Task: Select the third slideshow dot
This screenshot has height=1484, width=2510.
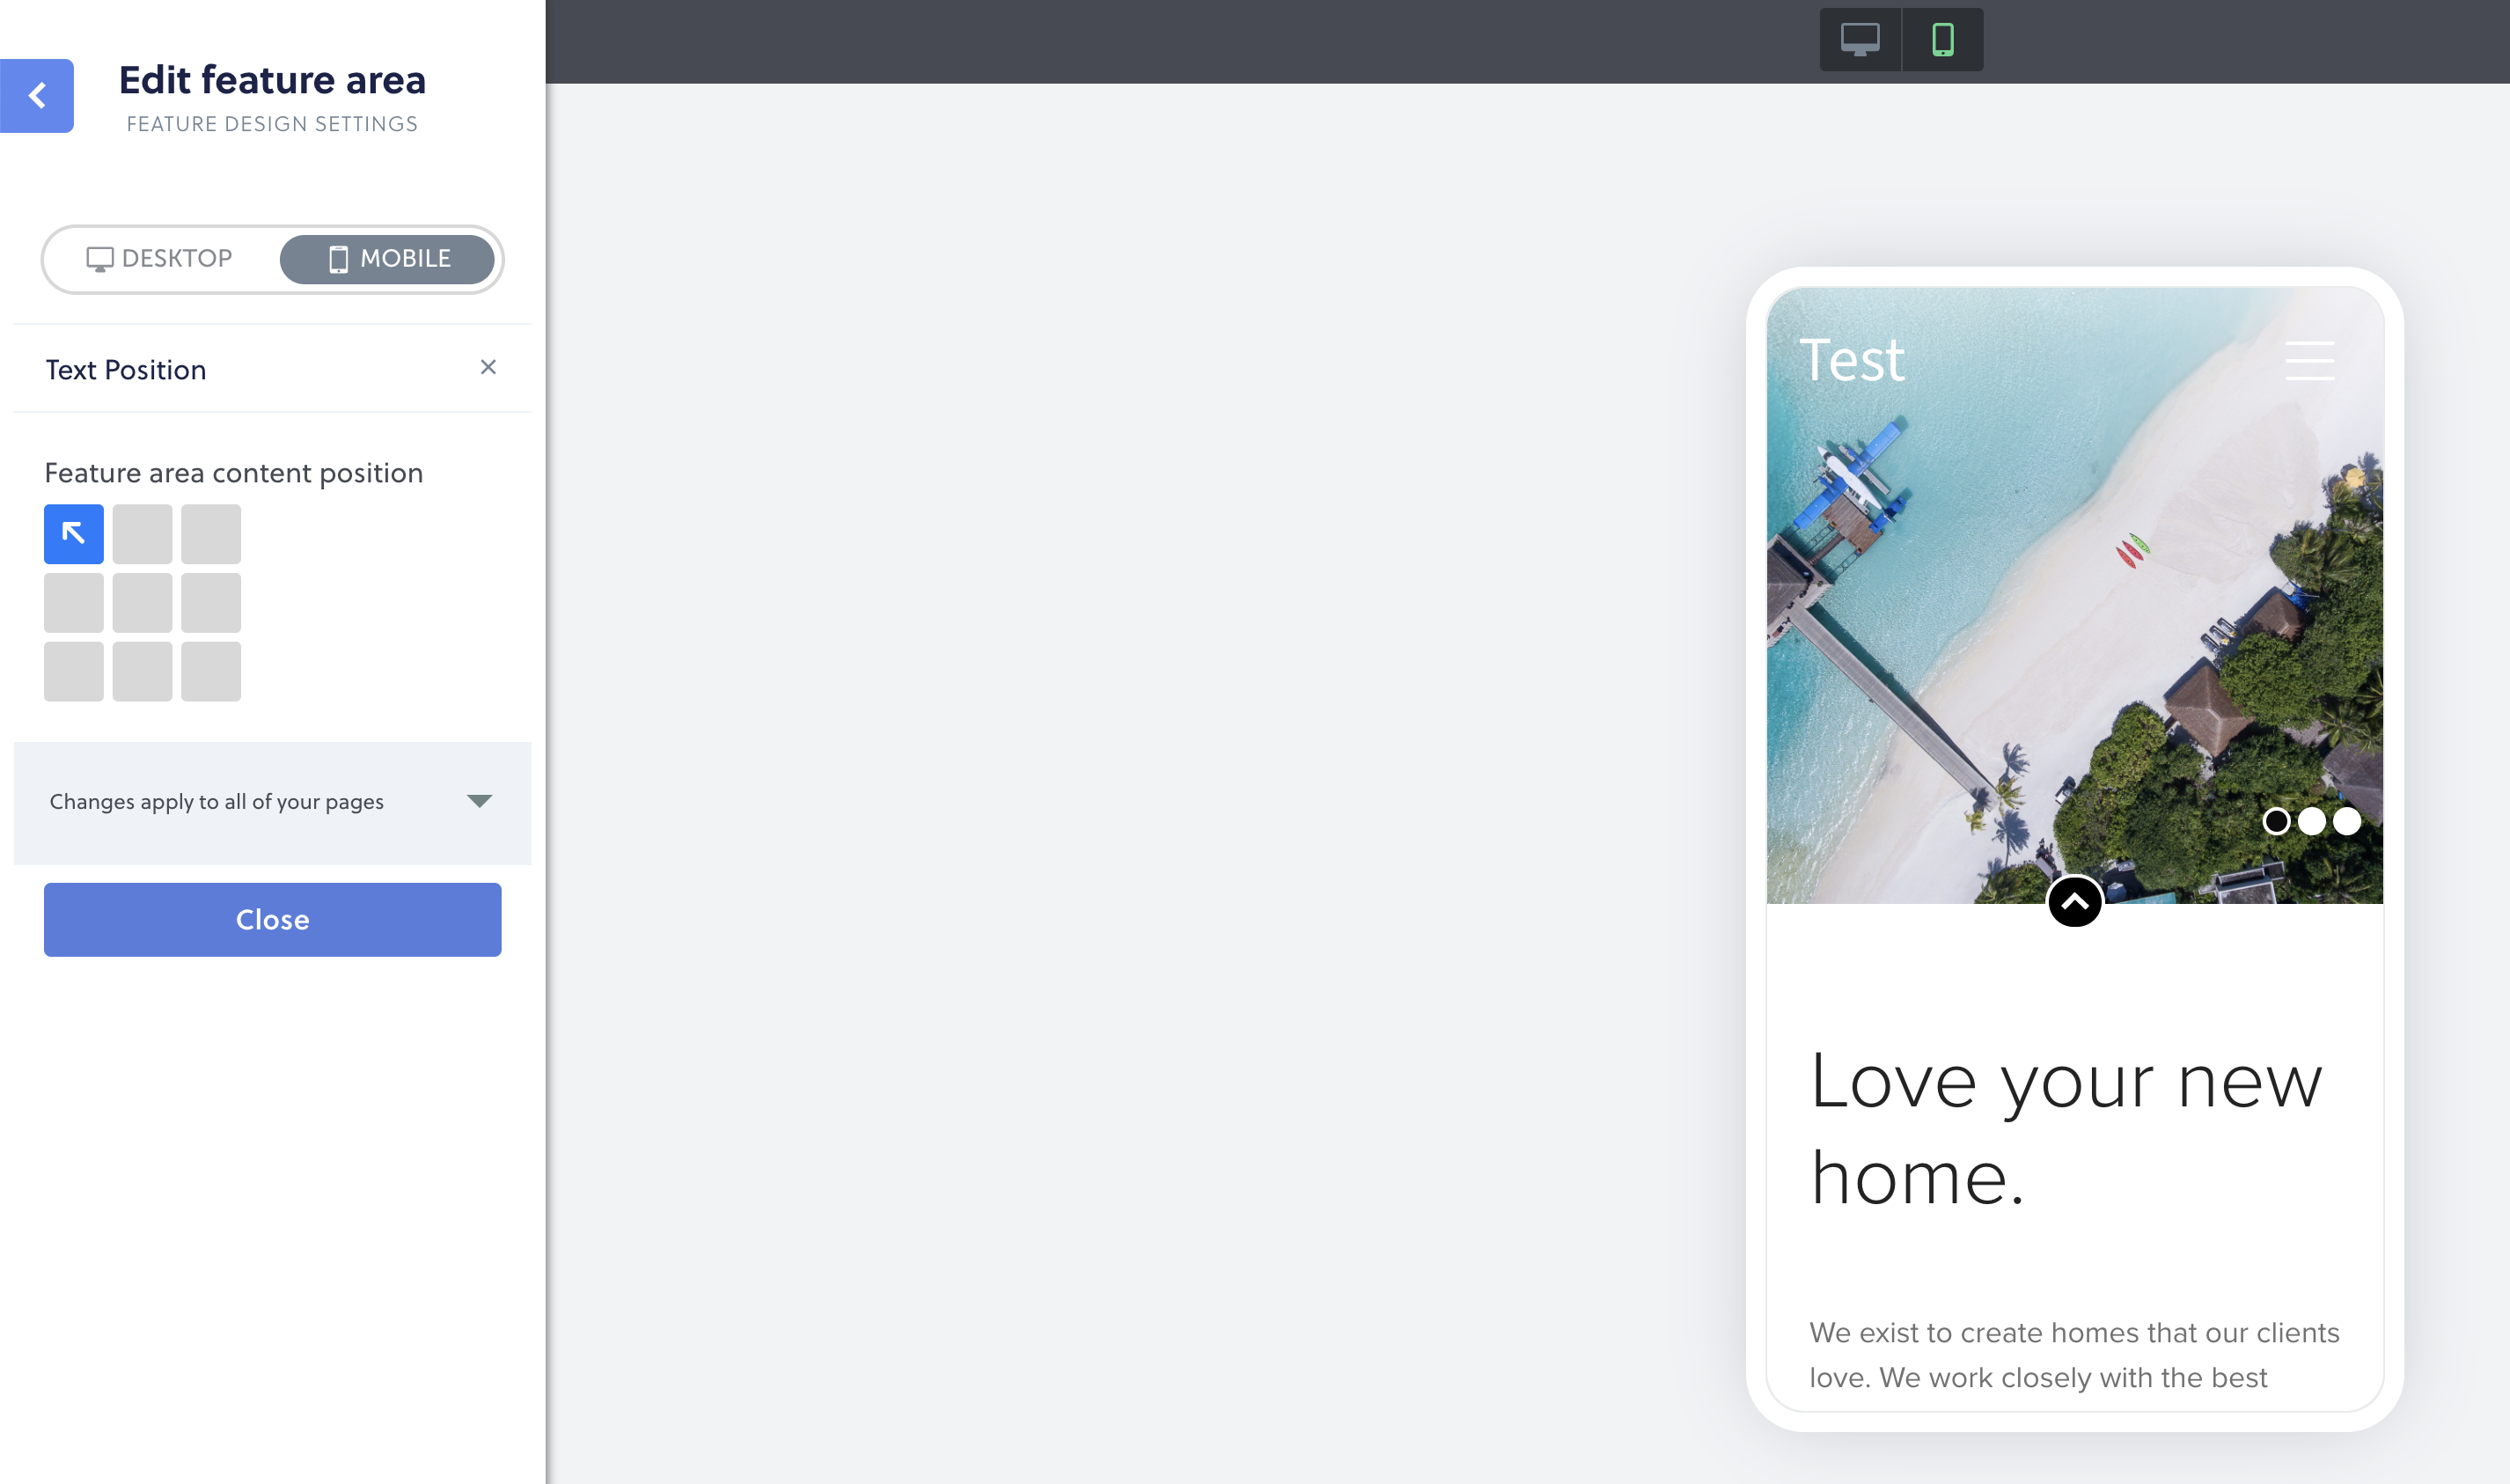Action: (x=2346, y=821)
